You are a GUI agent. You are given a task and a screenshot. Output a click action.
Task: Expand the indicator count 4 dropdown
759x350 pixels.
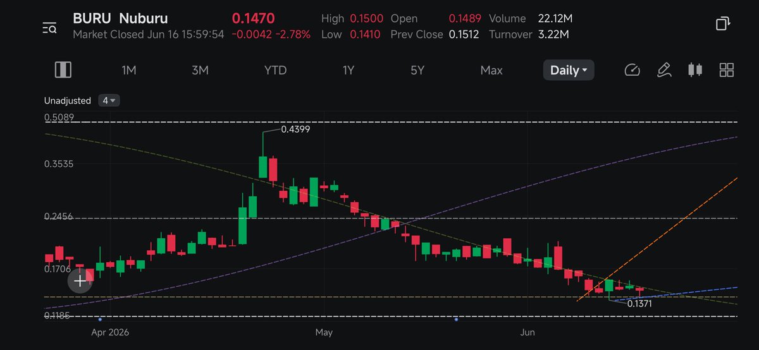109,100
